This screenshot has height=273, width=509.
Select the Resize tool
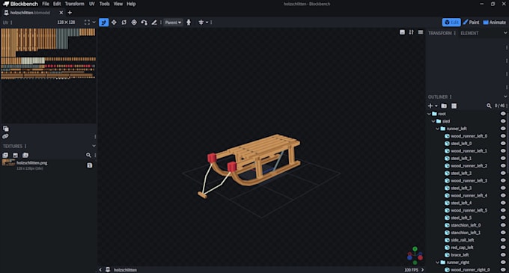[114, 22]
